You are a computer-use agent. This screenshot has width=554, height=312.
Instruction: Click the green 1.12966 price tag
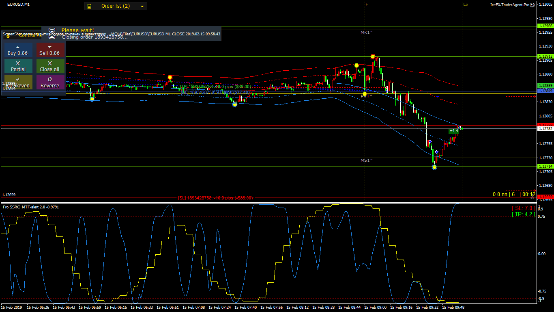pyautogui.click(x=545, y=26)
